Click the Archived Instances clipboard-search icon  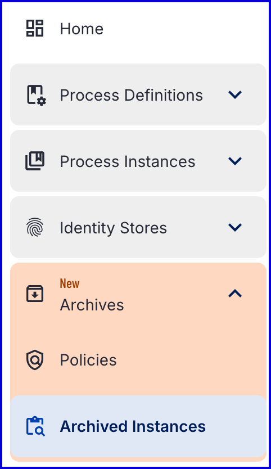pos(35,426)
